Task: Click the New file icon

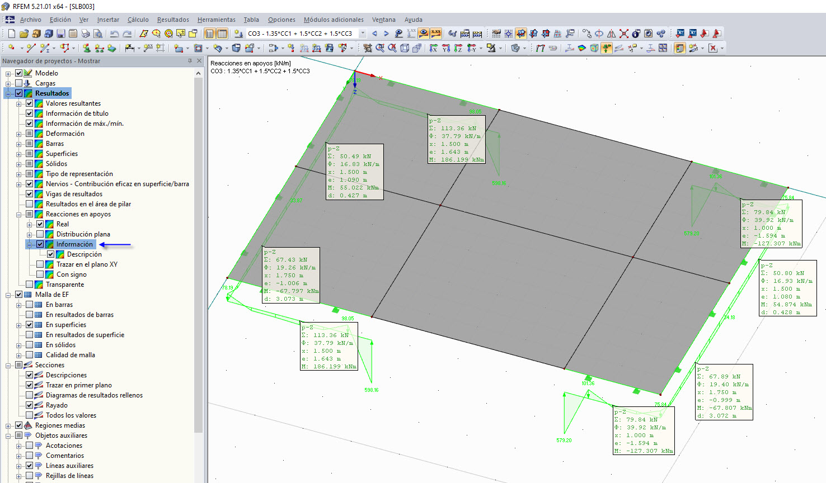Action: click(11, 34)
